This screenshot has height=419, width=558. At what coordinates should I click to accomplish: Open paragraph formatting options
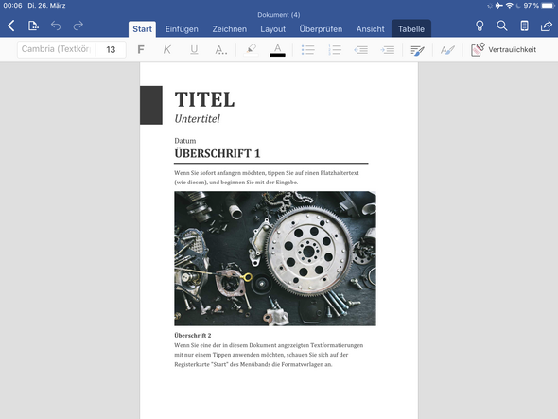click(417, 50)
